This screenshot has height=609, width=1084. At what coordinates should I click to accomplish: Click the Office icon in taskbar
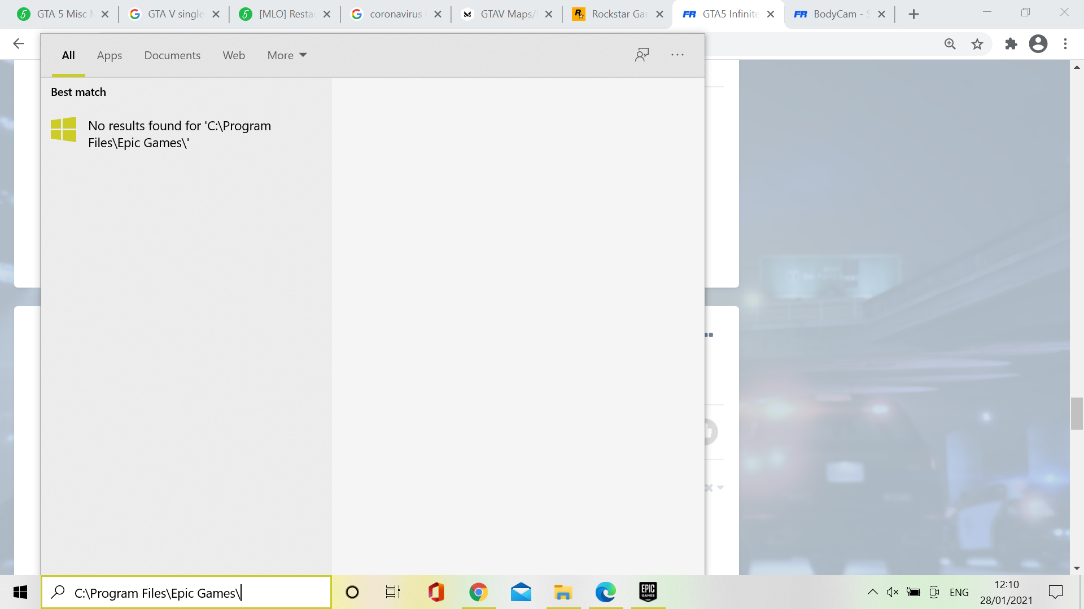click(436, 592)
